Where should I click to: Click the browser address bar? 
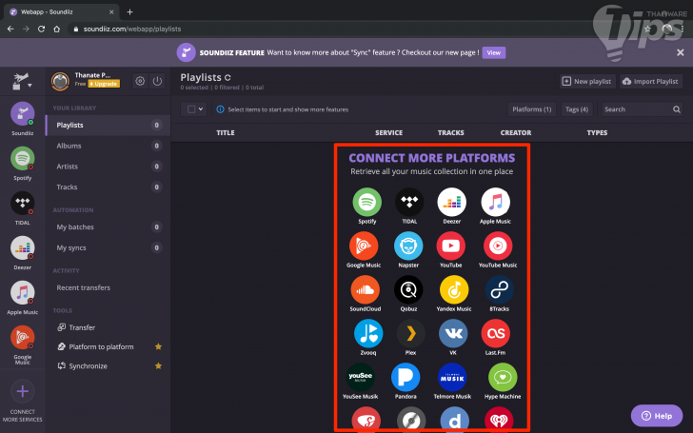(x=353, y=29)
